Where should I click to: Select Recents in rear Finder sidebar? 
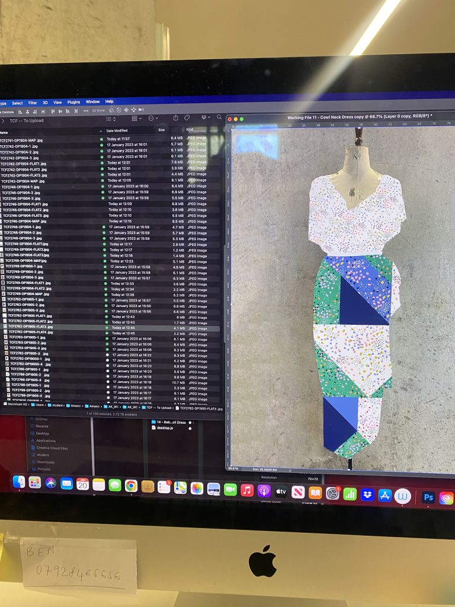coord(39,426)
